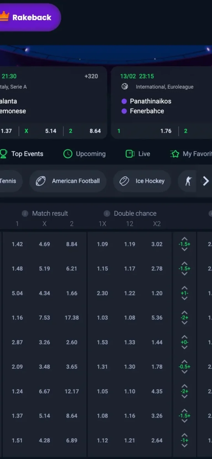Switch to the Live tab
212x459 pixels.
click(138, 154)
